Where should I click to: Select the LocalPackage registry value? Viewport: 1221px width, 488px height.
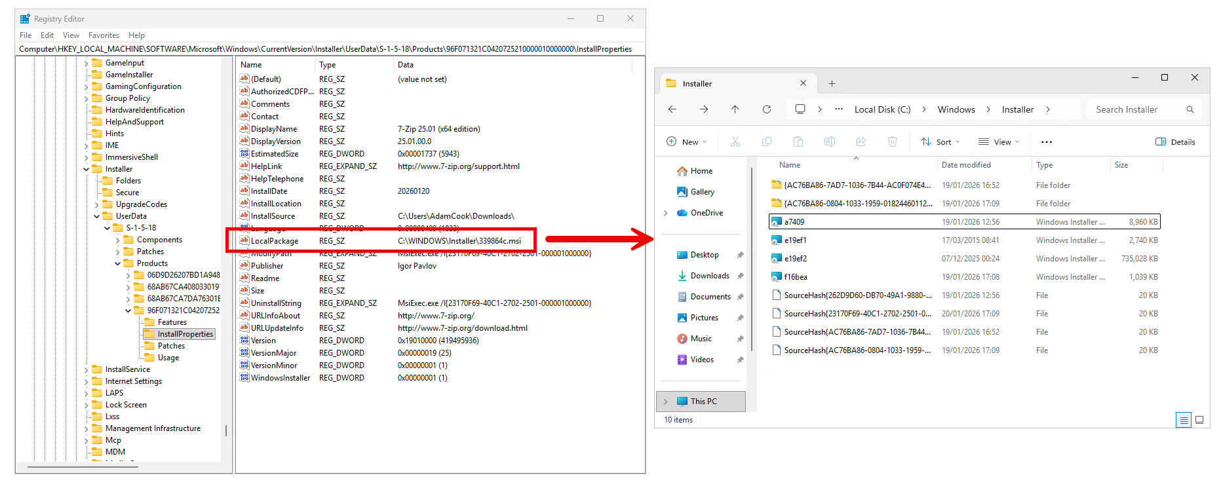[275, 241]
